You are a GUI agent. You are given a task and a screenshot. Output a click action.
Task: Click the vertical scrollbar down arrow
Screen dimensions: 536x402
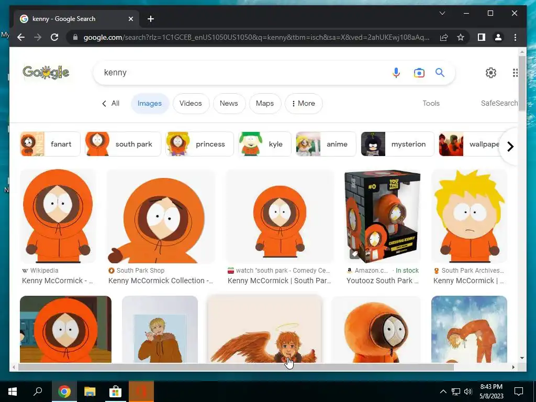pos(522,358)
